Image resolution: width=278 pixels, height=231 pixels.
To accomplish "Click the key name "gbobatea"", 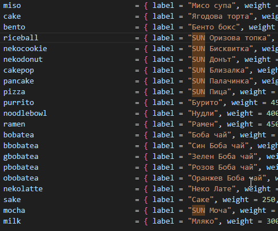I will coord(21,157).
